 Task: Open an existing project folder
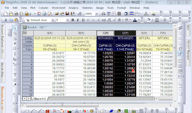[x=57, y=14]
